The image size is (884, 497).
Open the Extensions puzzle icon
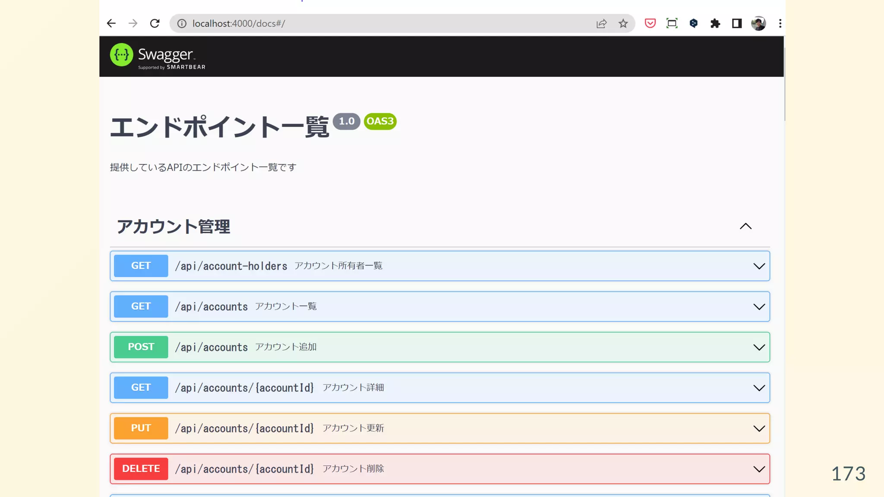point(715,23)
